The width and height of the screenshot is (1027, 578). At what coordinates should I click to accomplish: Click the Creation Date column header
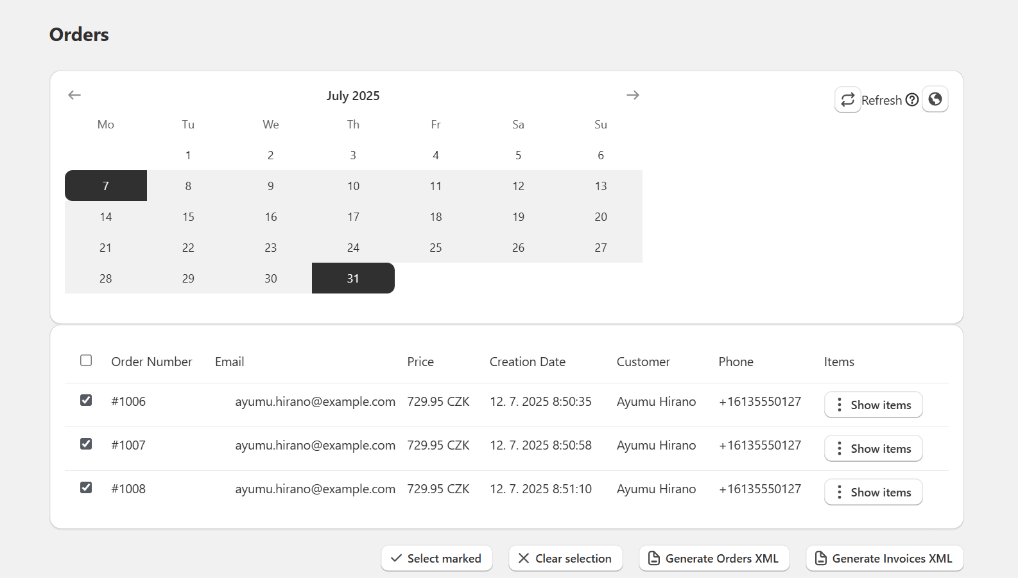click(528, 362)
